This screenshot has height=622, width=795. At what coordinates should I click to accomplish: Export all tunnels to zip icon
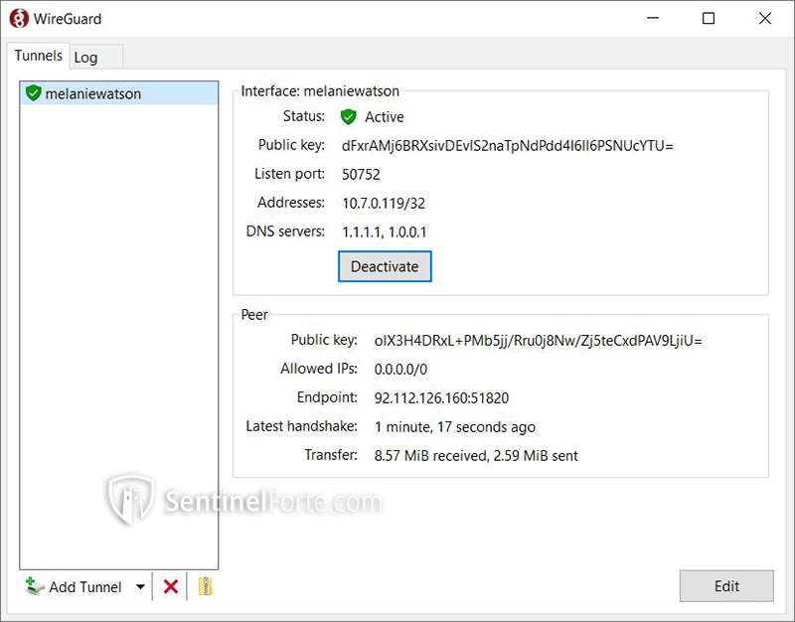(x=205, y=587)
